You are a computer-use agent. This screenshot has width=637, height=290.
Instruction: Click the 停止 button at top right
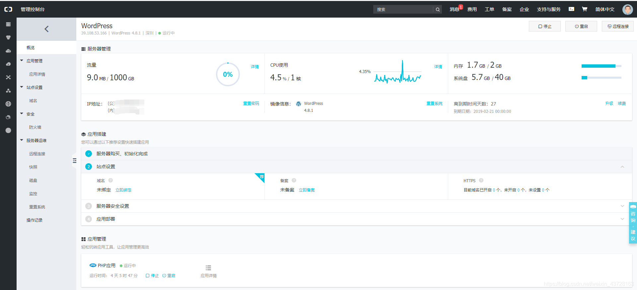(x=545, y=26)
